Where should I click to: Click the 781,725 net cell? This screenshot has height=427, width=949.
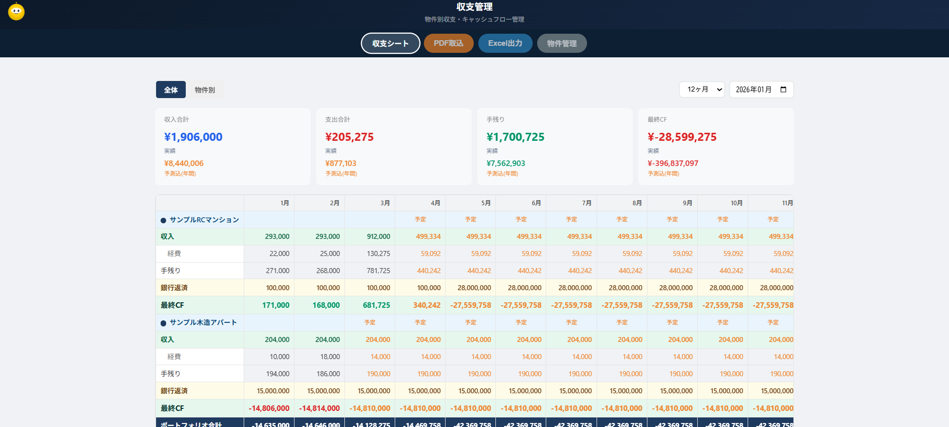pos(370,271)
